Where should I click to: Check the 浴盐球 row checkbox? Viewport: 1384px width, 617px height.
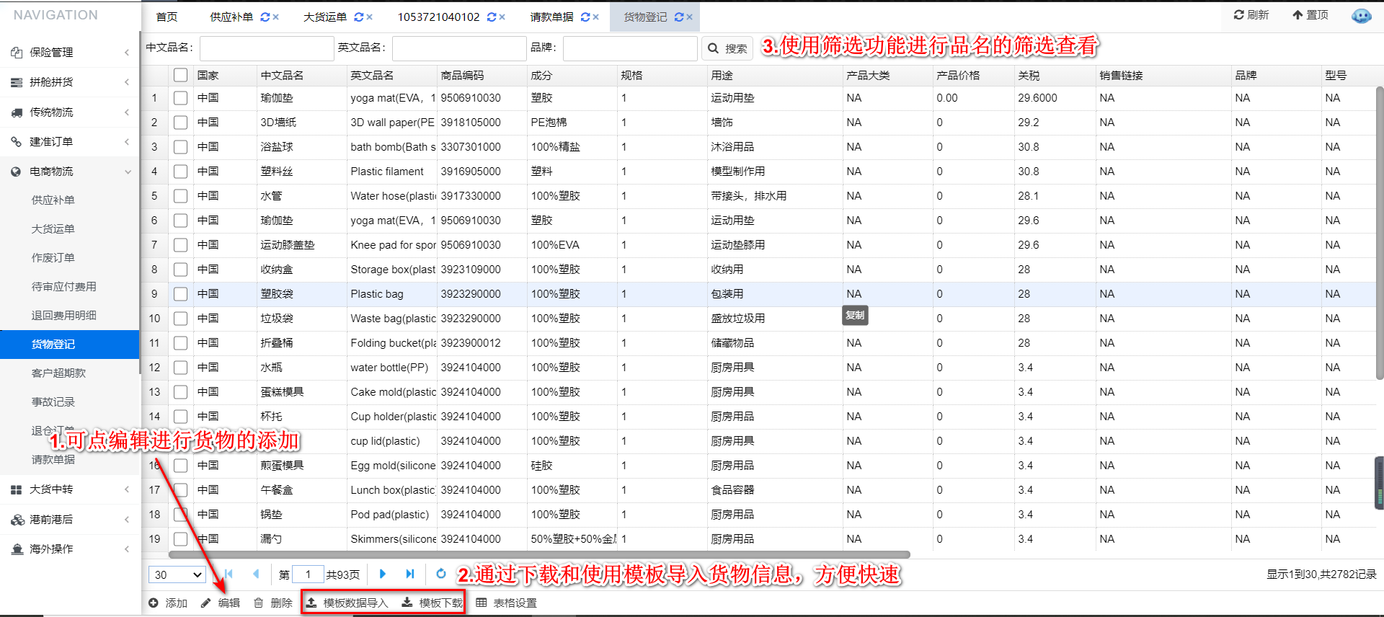pyautogui.click(x=181, y=147)
